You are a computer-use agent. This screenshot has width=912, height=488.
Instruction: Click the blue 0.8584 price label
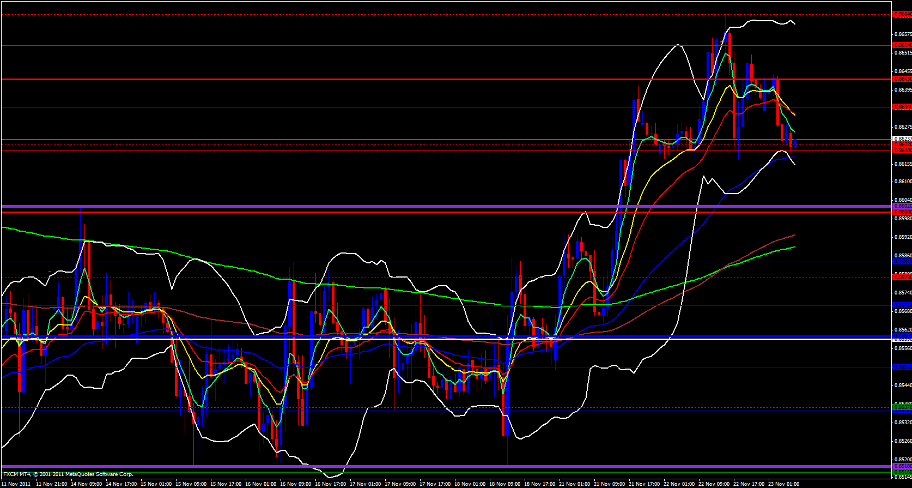coord(902,262)
